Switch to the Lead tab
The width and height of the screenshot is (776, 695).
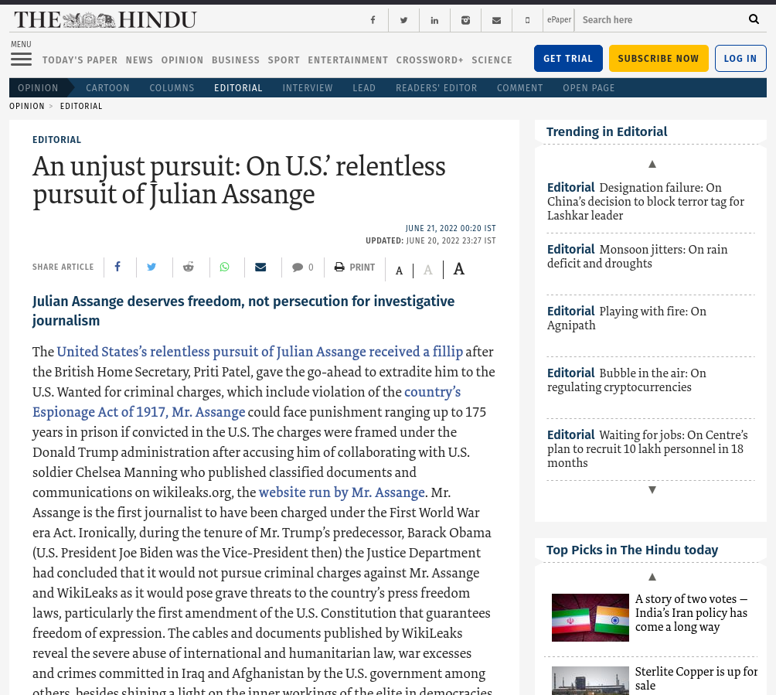(x=364, y=87)
